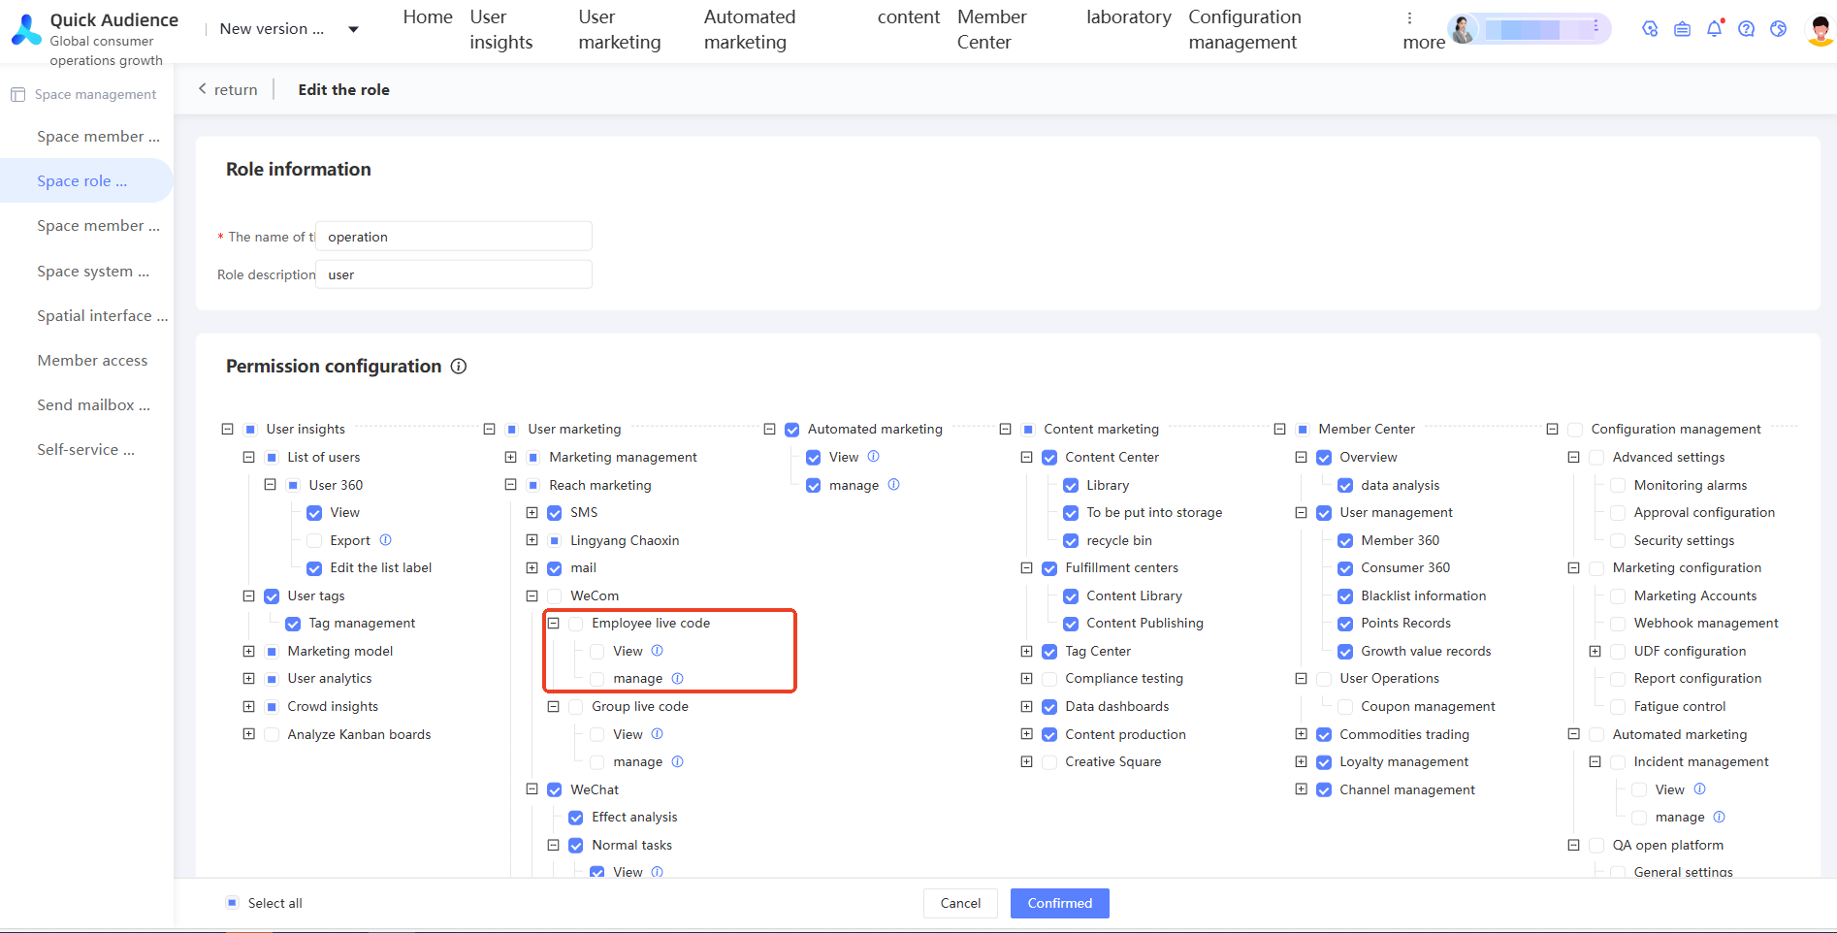Collapse the User insights tree node
This screenshot has height=933, width=1837.
[x=227, y=429]
